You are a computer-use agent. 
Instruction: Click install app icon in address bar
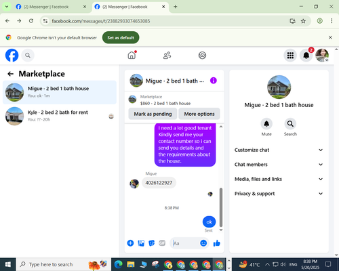(292, 21)
